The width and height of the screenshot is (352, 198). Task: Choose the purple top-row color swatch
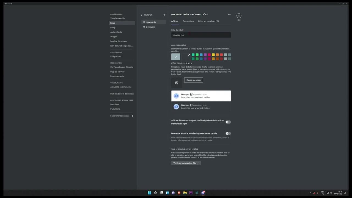[x=205, y=55]
